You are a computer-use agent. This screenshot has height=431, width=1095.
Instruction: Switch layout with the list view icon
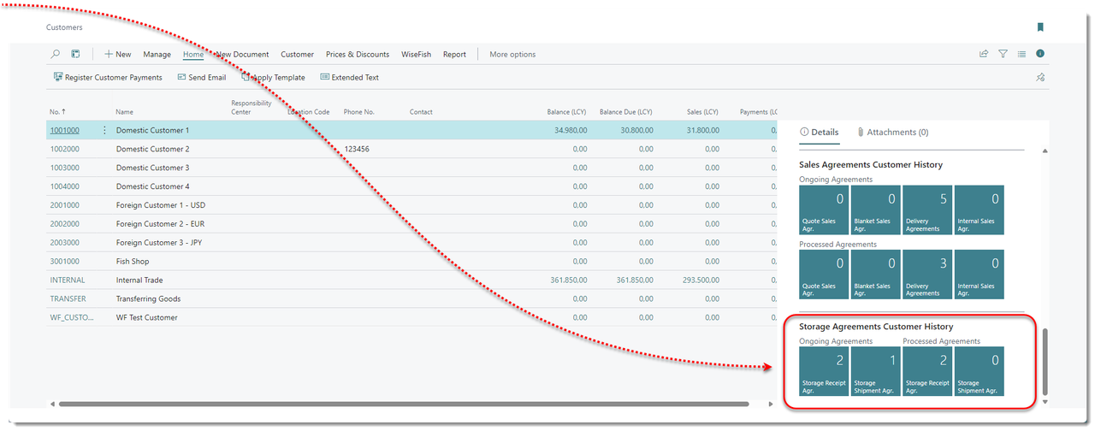(1021, 54)
